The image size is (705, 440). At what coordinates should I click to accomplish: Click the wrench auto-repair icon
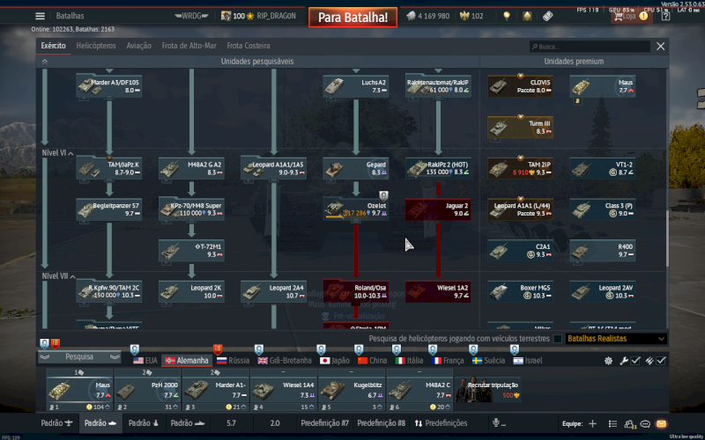point(624,361)
